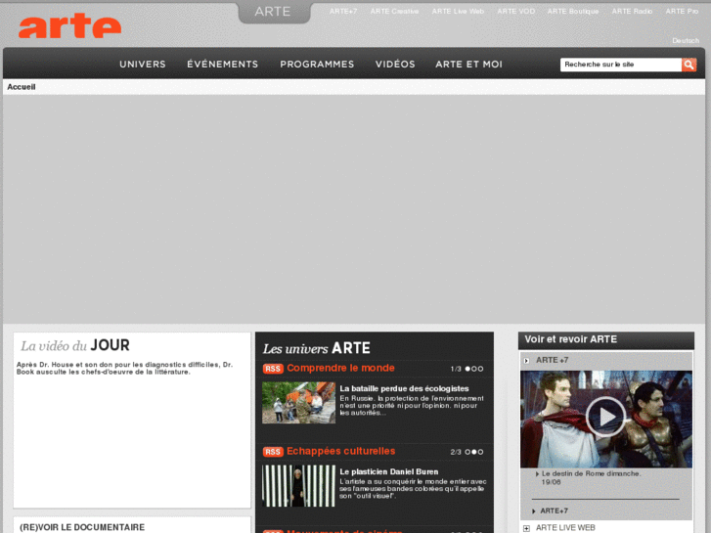Go to ARTE Boutique link
Screen dimensions: 711x533
(x=573, y=12)
